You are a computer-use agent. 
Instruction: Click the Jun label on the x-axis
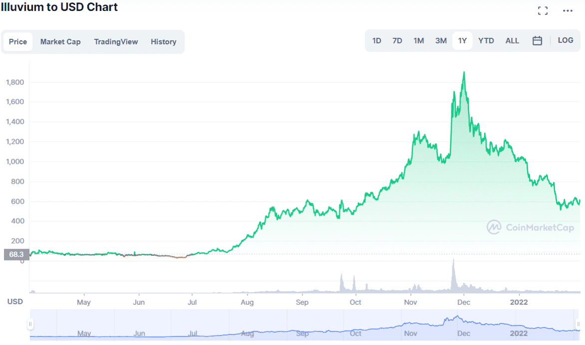point(139,302)
